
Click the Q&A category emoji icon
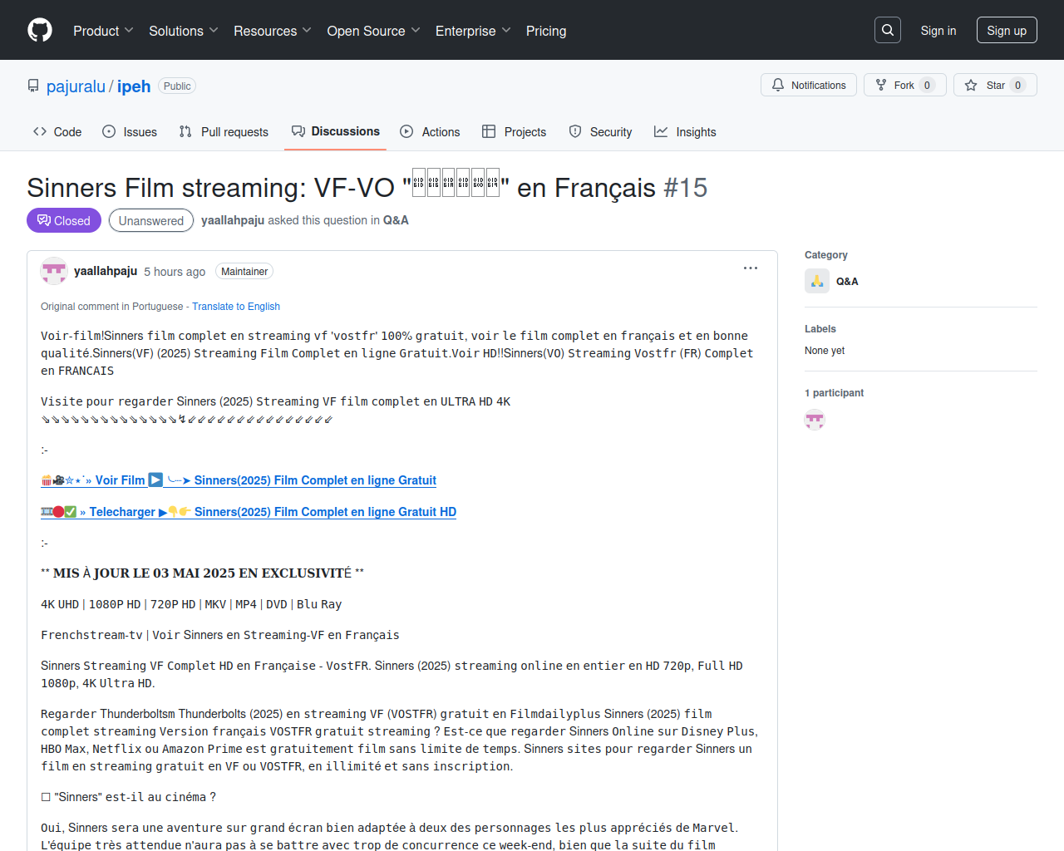[x=817, y=281]
